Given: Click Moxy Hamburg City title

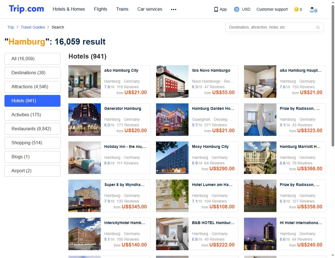Looking at the screenshot, I should (210, 147).
